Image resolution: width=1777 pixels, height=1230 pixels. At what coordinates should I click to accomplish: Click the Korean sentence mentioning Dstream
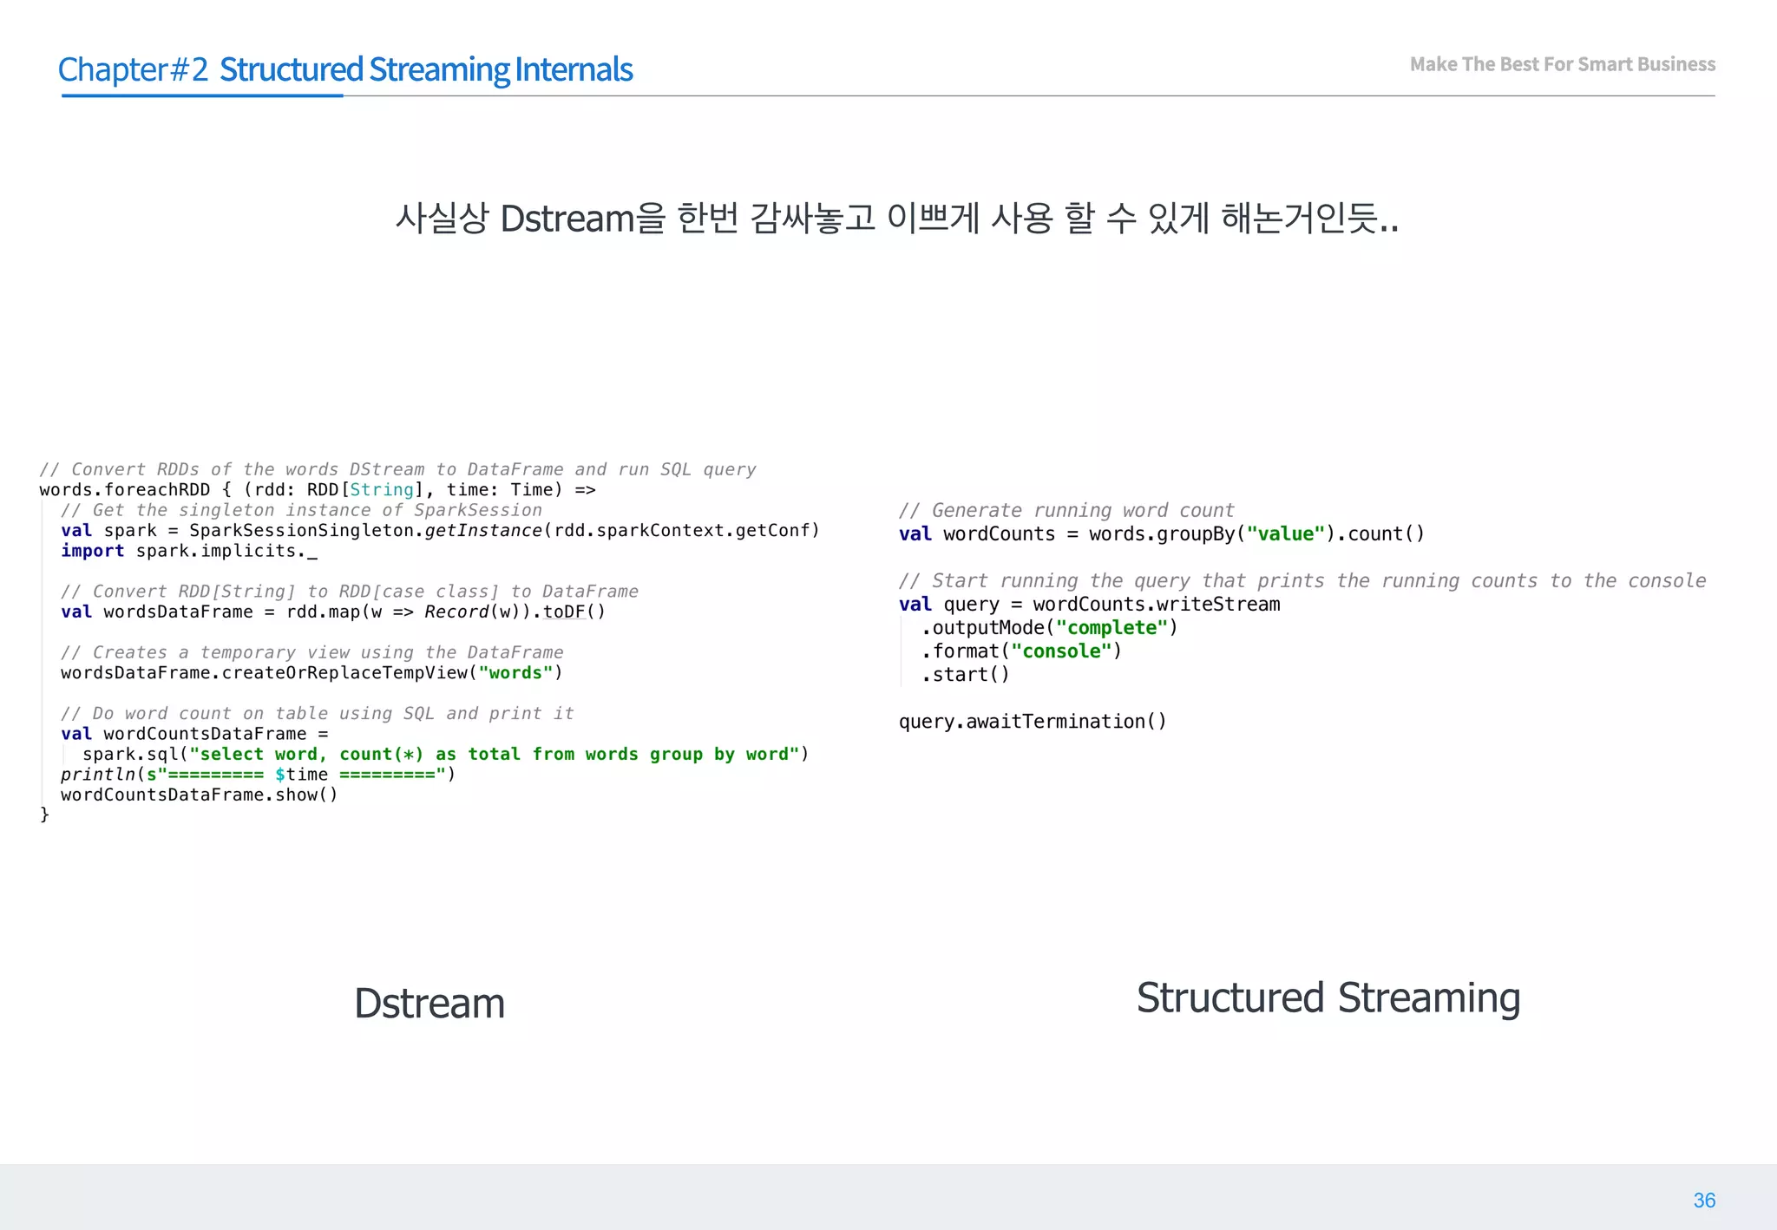(896, 218)
